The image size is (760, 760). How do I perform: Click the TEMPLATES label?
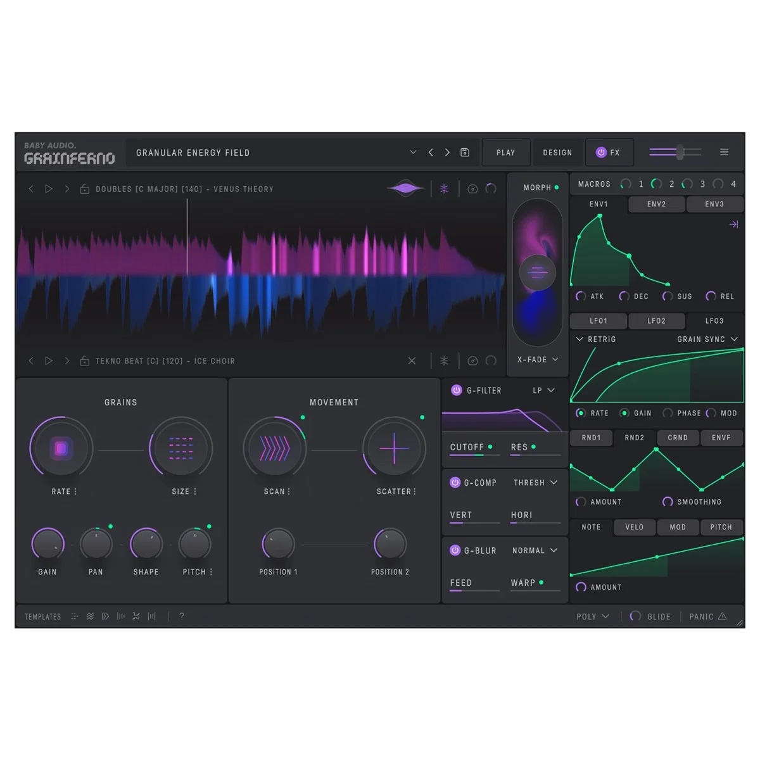(x=43, y=617)
